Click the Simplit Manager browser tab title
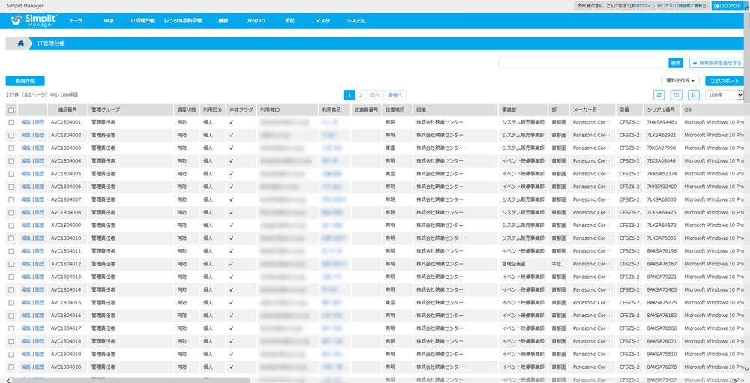Viewport: 750px width, 383px height. [25, 6]
